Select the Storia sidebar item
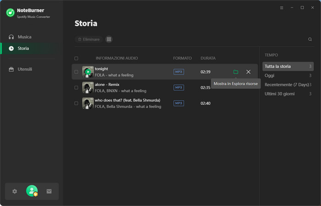321x206 pixels. pyautogui.click(x=31, y=49)
